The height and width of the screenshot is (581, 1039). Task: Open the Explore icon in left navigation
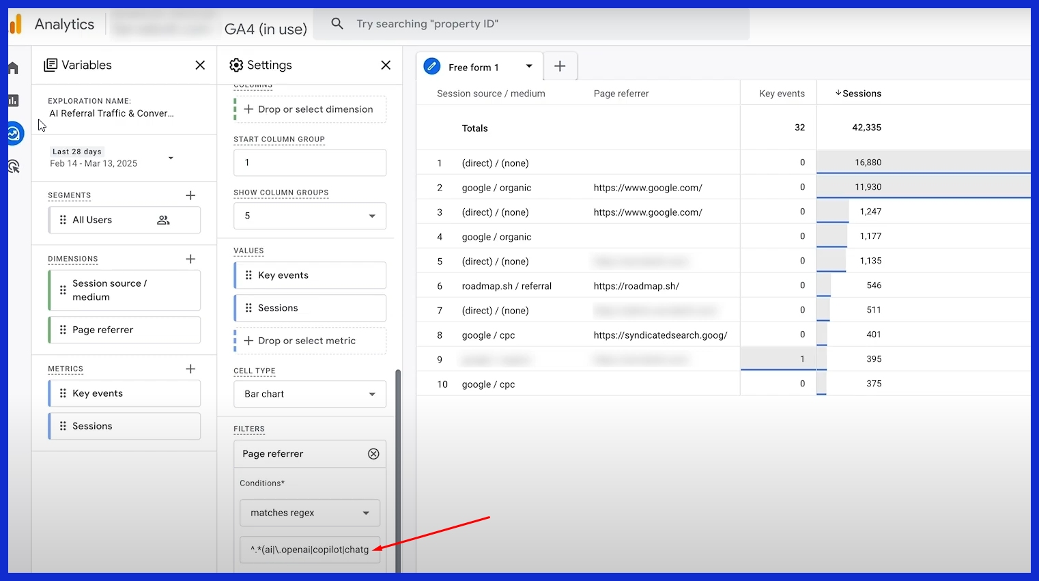pos(15,133)
